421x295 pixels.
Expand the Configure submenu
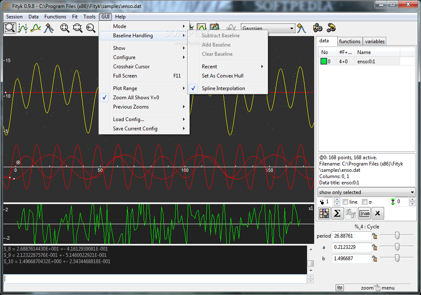144,57
